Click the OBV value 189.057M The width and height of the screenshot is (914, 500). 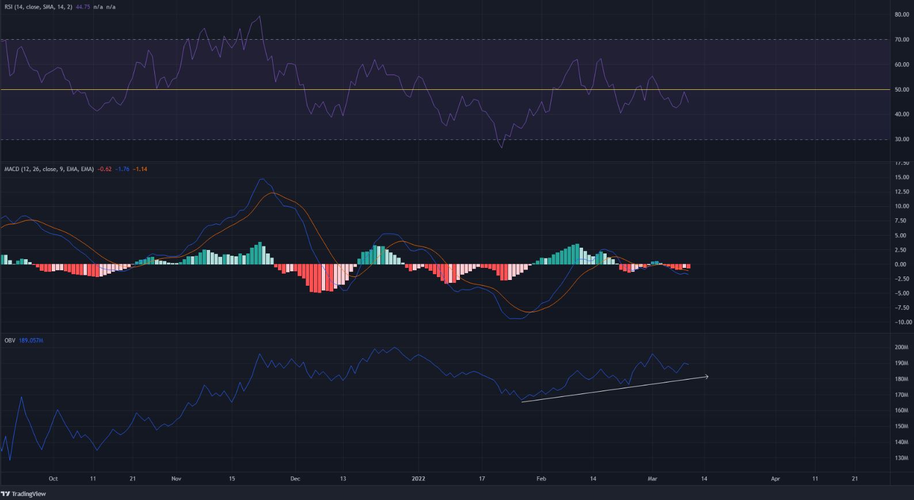[x=31, y=340]
